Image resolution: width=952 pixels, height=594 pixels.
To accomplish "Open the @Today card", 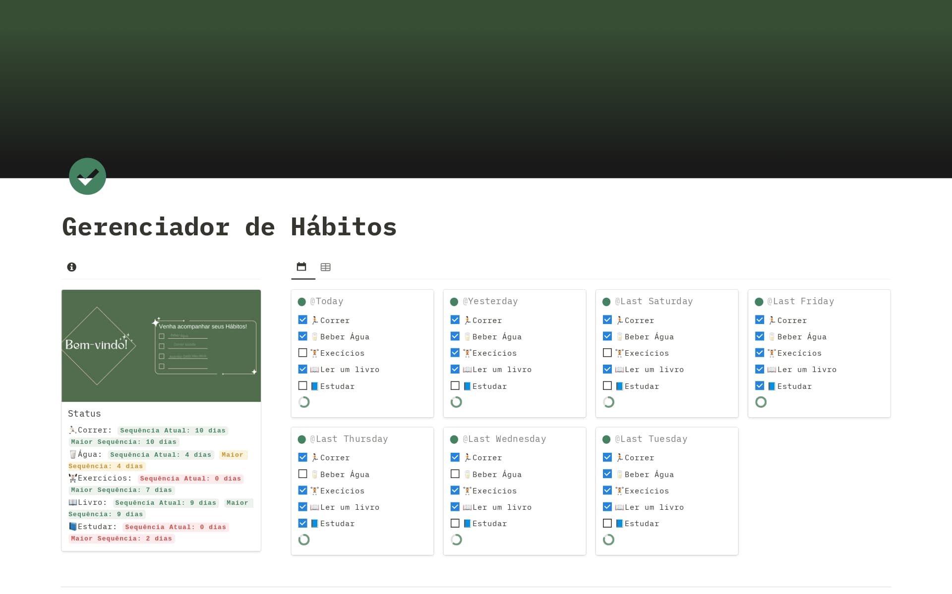I will point(327,301).
